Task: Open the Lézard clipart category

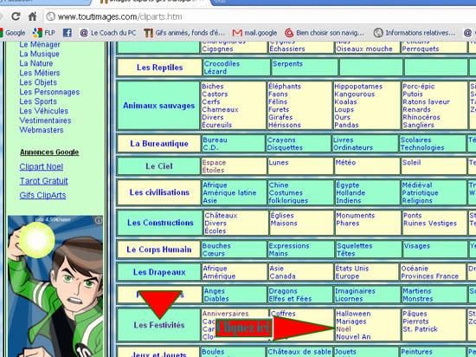Action: (215, 71)
